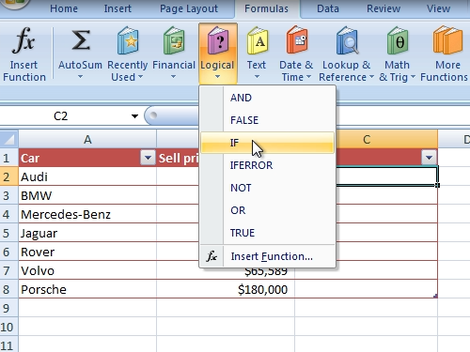Screen dimensions: 470x352
Task: Open the Lookup & Reference functions icon
Action: tap(347, 40)
